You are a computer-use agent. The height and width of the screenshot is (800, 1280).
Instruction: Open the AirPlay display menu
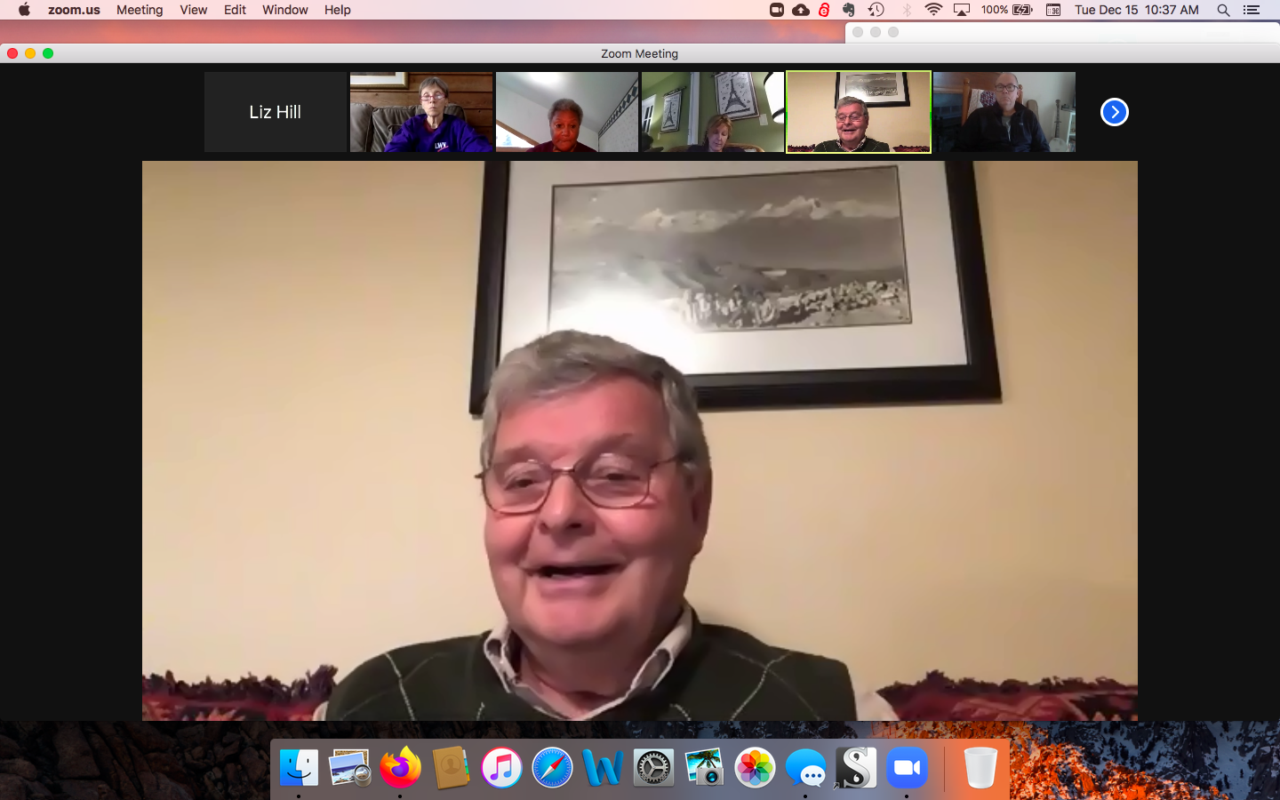[962, 10]
